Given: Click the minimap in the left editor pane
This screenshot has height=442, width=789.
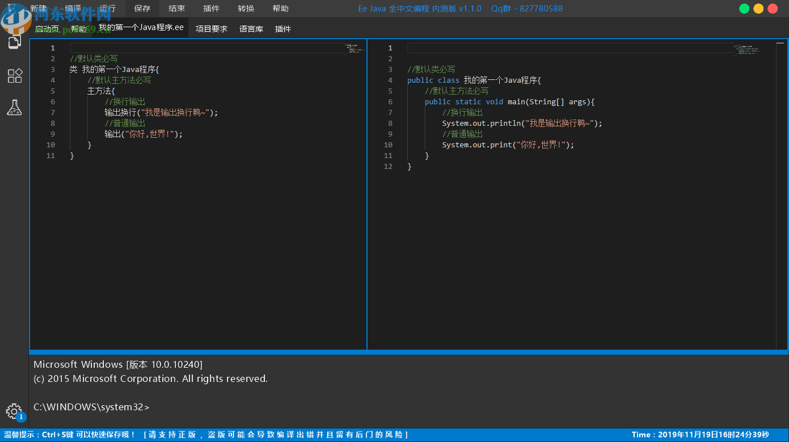Looking at the screenshot, I should point(354,50).
